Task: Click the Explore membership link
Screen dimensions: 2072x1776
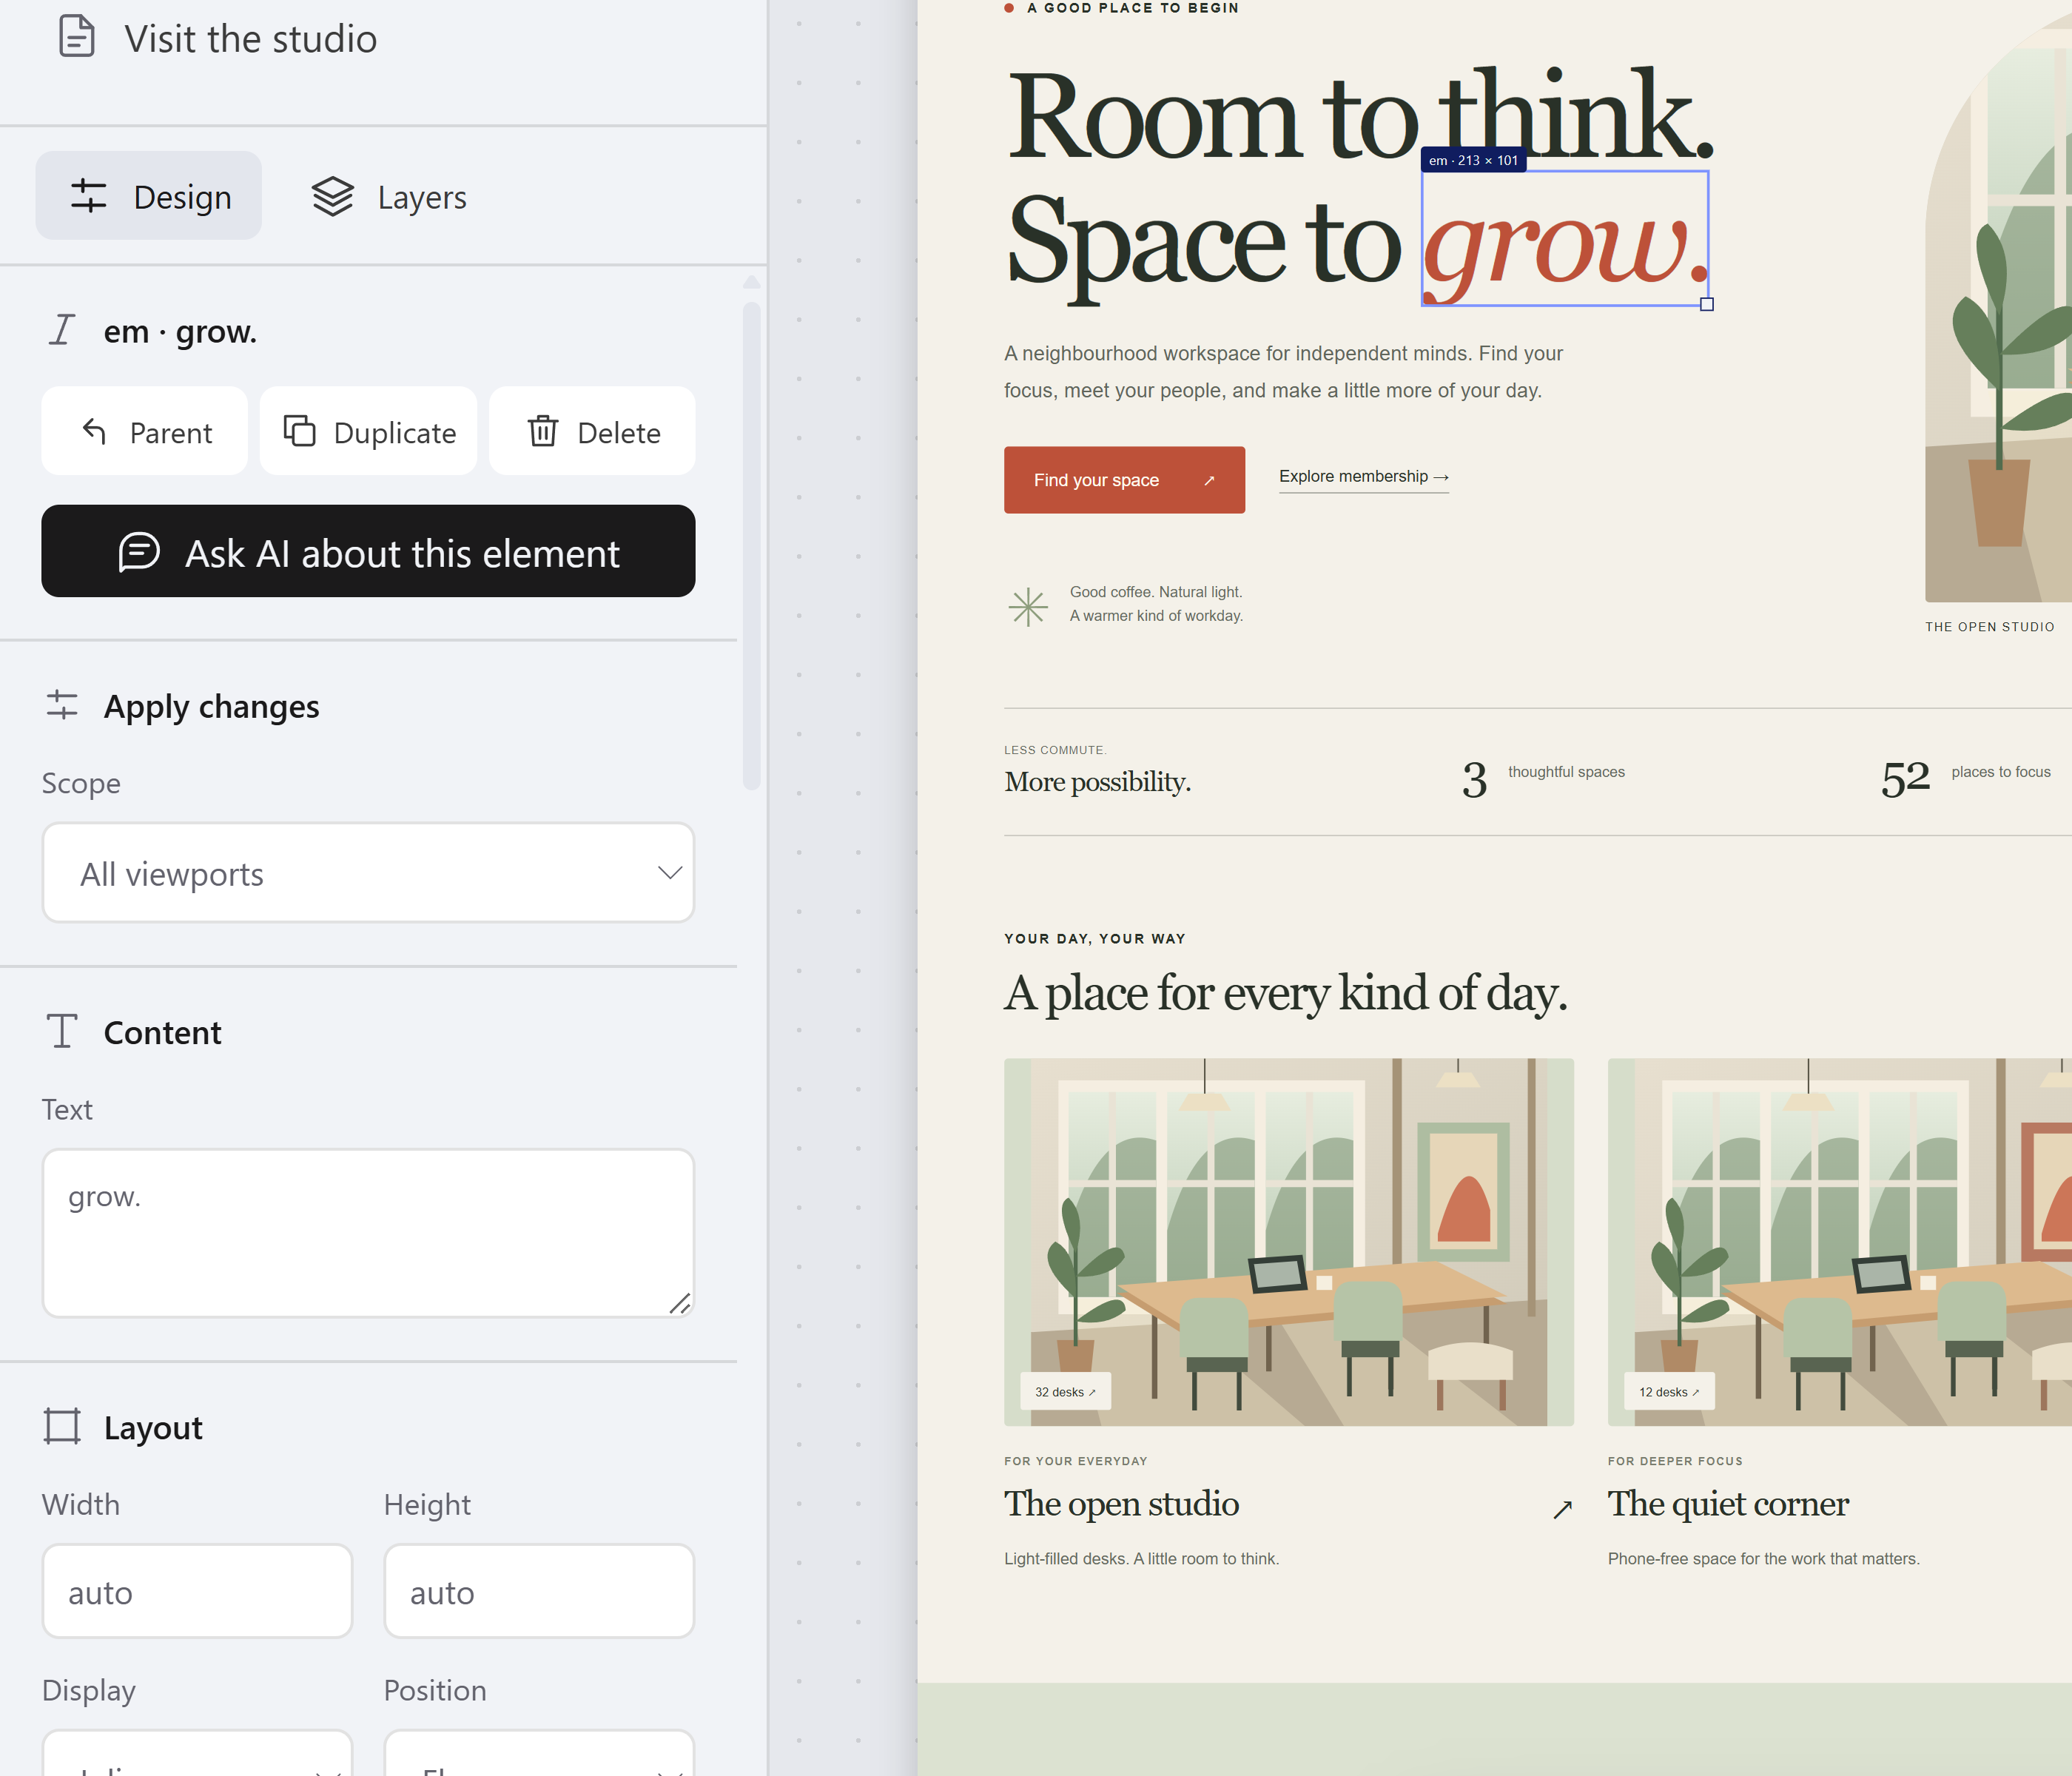Action: (1364, 477)
